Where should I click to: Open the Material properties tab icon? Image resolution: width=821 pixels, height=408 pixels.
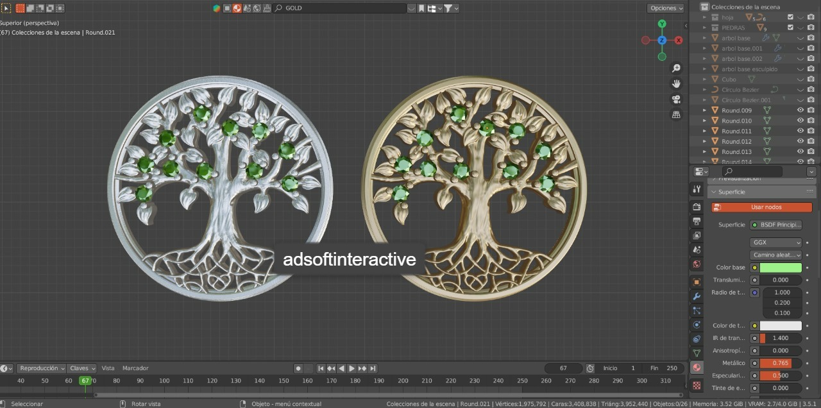697,368
